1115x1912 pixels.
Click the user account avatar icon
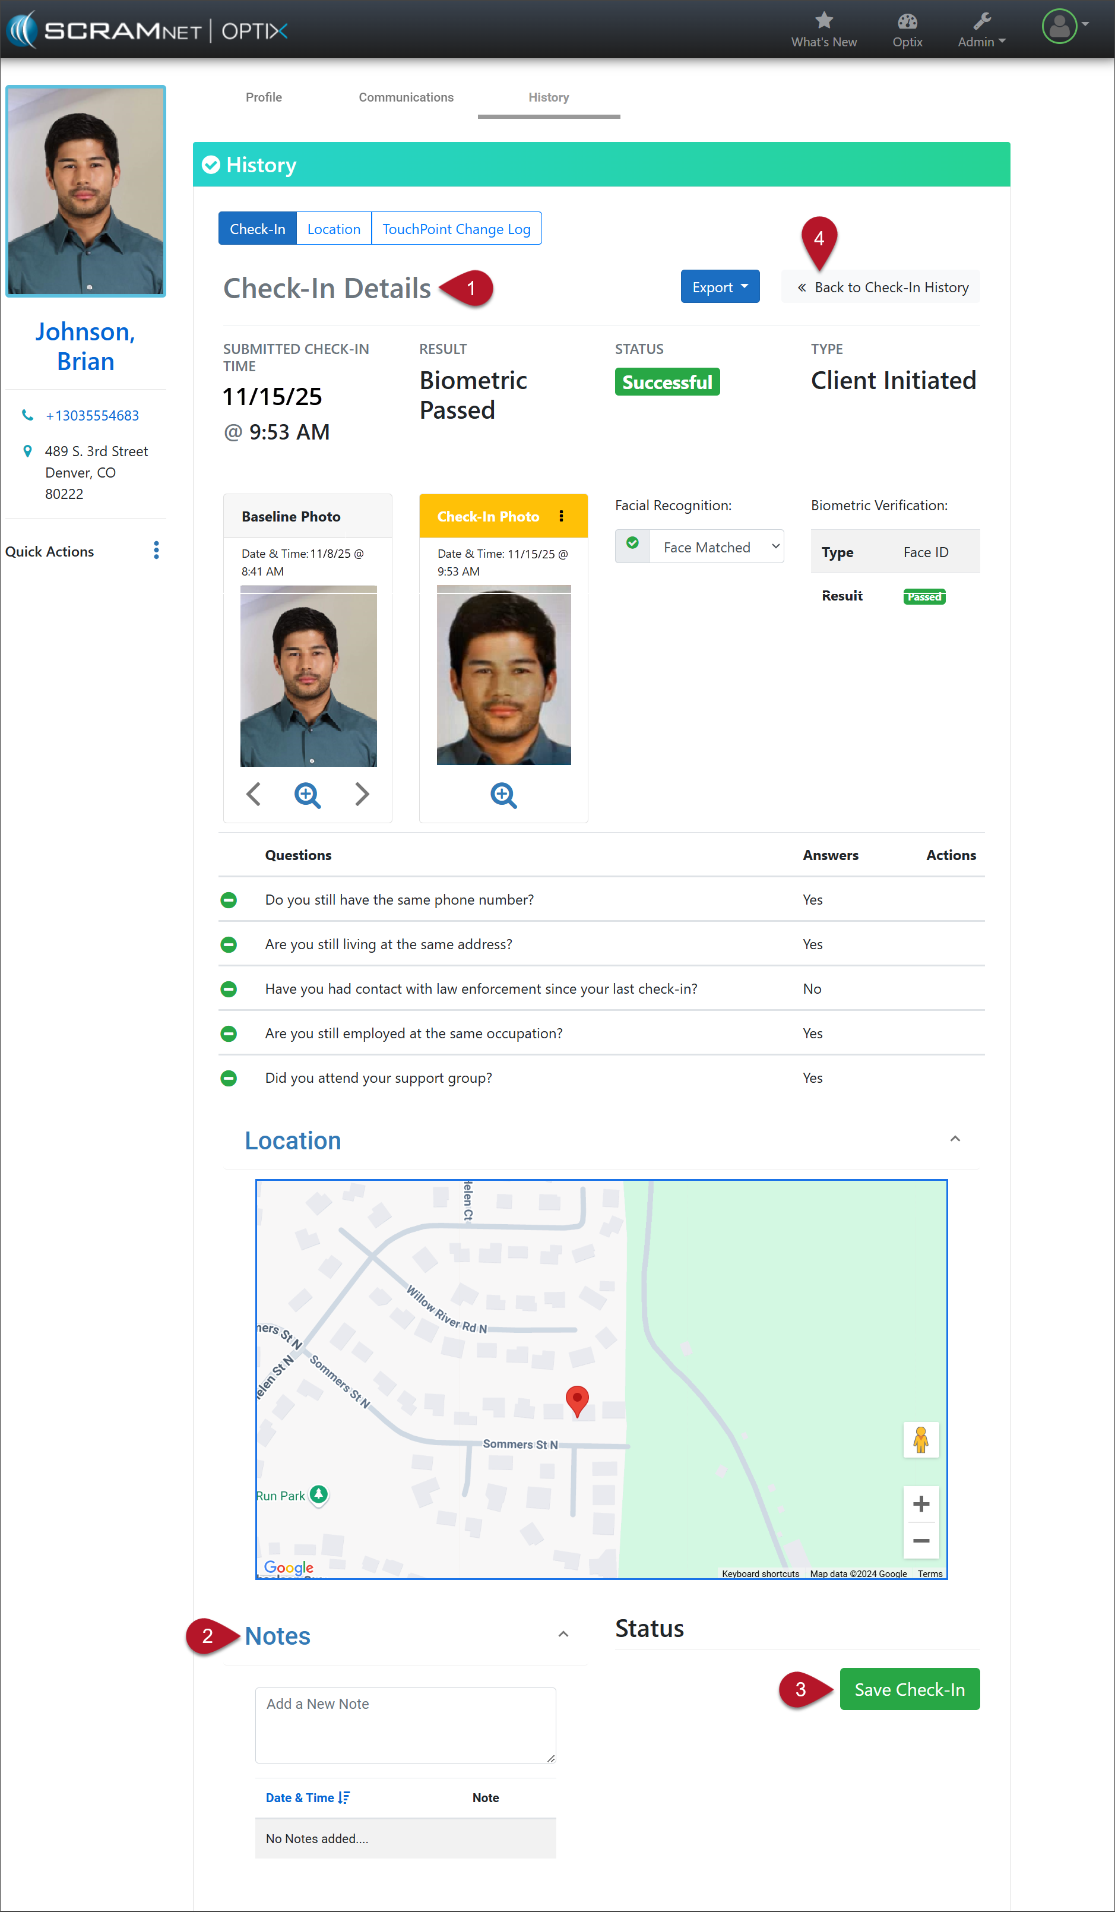click(1059, 27)
